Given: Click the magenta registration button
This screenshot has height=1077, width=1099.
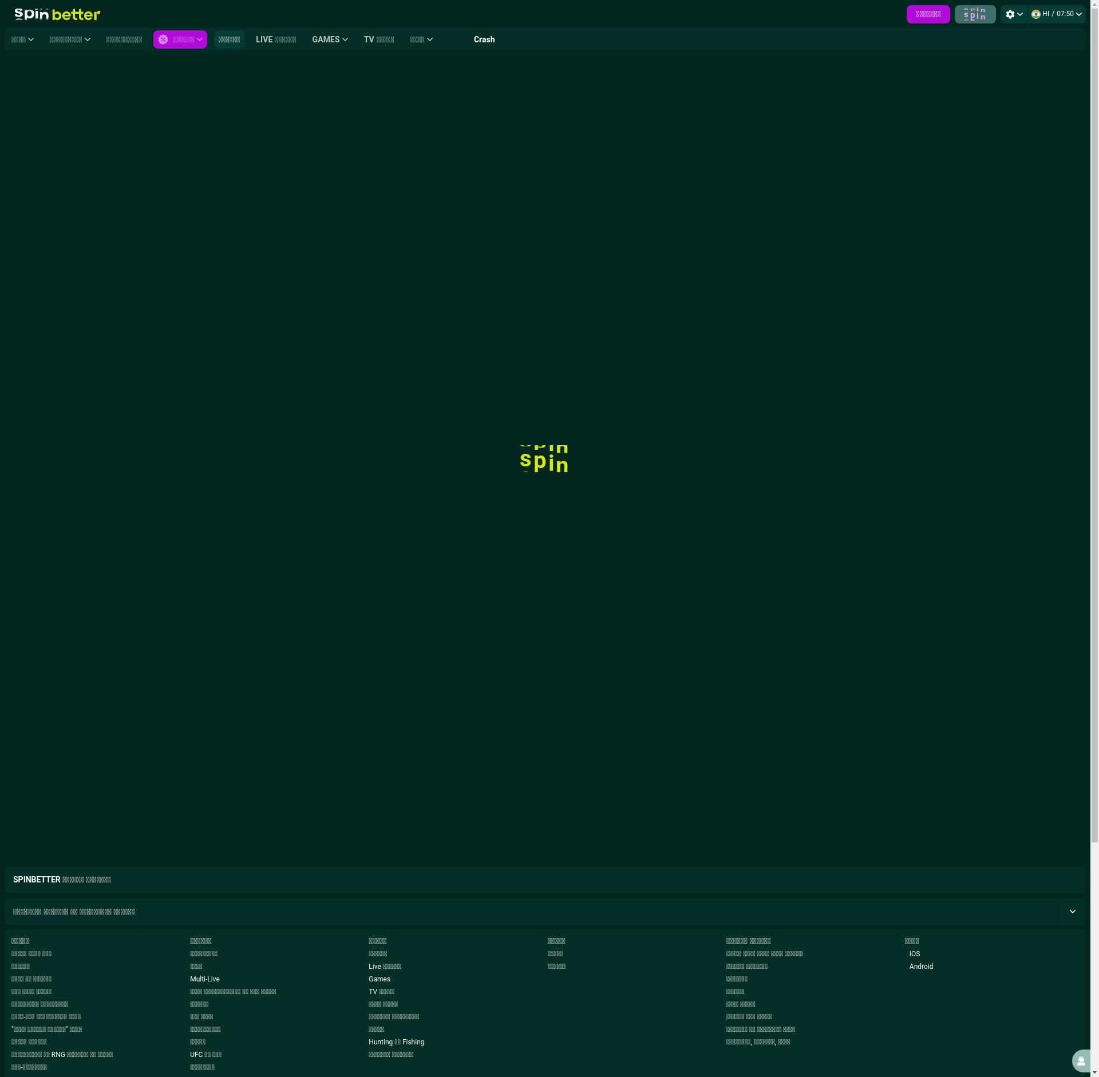Looking at the screenshot, I should [928, 14].
